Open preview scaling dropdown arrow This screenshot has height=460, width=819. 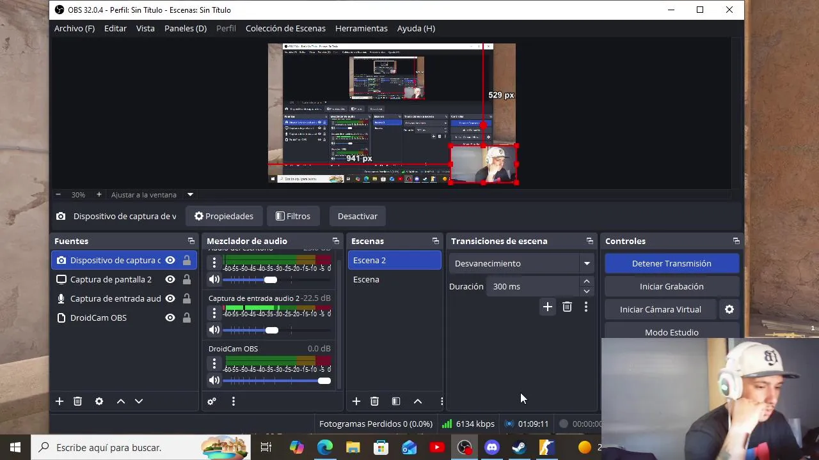(190, 195)
